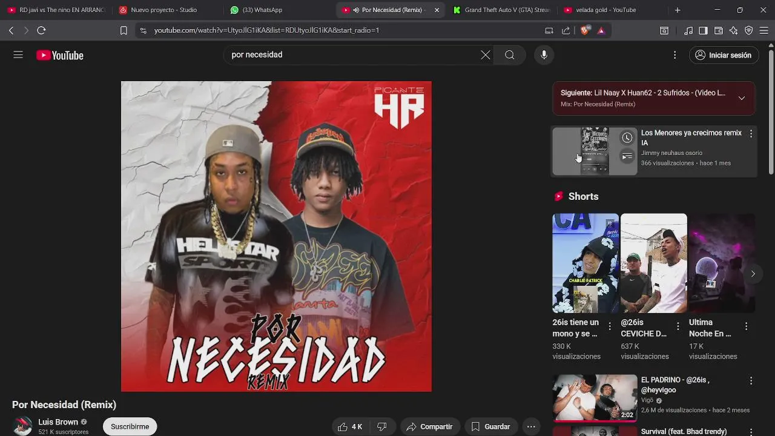This screenshot has height=436, width=775.
Task: Click the browser address bar URL
Action: (x=266, y=30)
